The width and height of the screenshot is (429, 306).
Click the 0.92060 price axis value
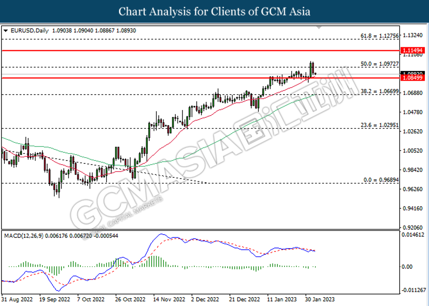click(x=413, y=227)
